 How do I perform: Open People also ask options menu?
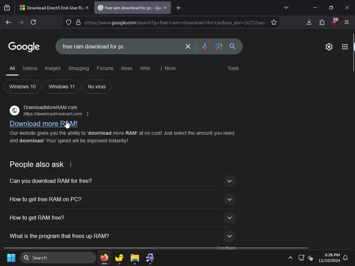tap(71, 165)
